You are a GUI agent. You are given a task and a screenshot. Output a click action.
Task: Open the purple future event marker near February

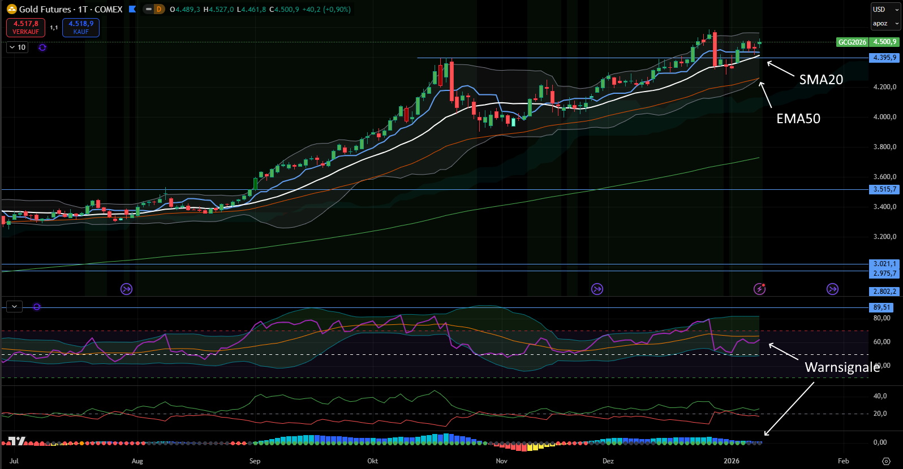click(x=832, y=289)
